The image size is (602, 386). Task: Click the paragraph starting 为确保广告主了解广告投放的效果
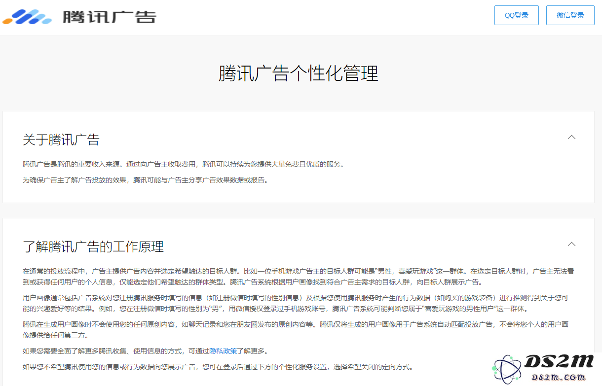click(147, 180)
